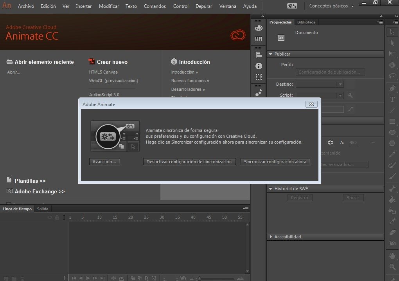Select the Subselection tool
Viewport: 399px width, 281px height.
[392, 43]
